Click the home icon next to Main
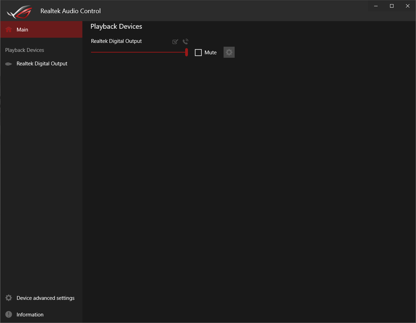The height and width of the screenshot is (323, 416). [x=9, y=30]
